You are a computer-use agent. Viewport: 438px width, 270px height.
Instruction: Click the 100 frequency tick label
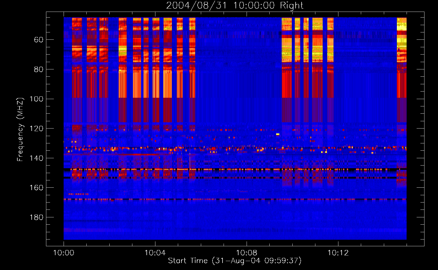(36, 99)
